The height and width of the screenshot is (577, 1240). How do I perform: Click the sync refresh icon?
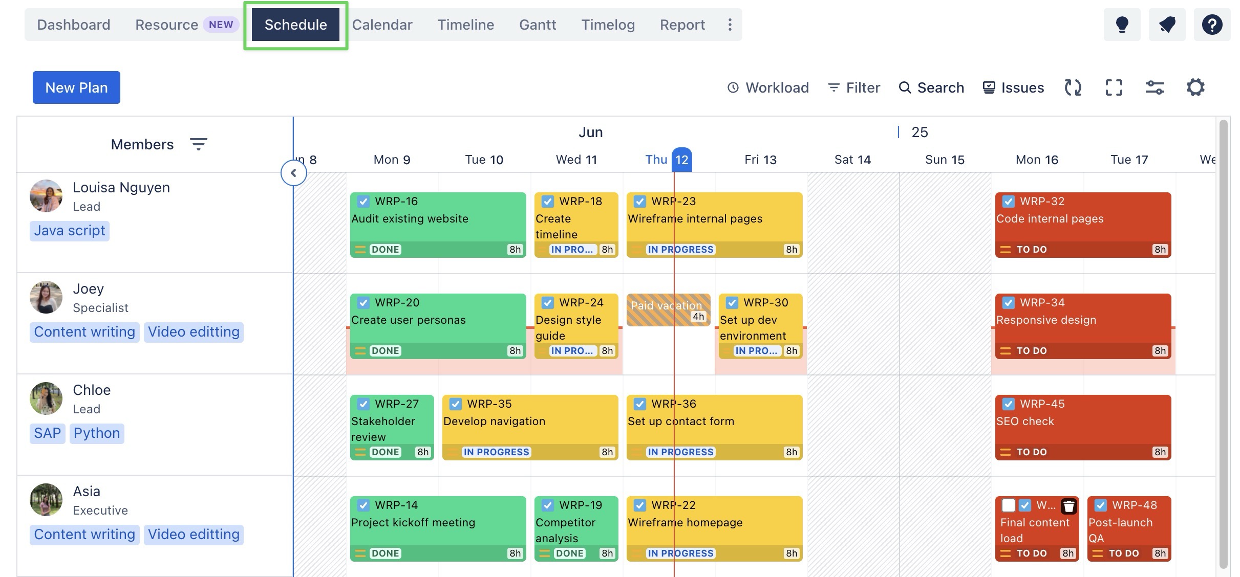click(1073, 87)
